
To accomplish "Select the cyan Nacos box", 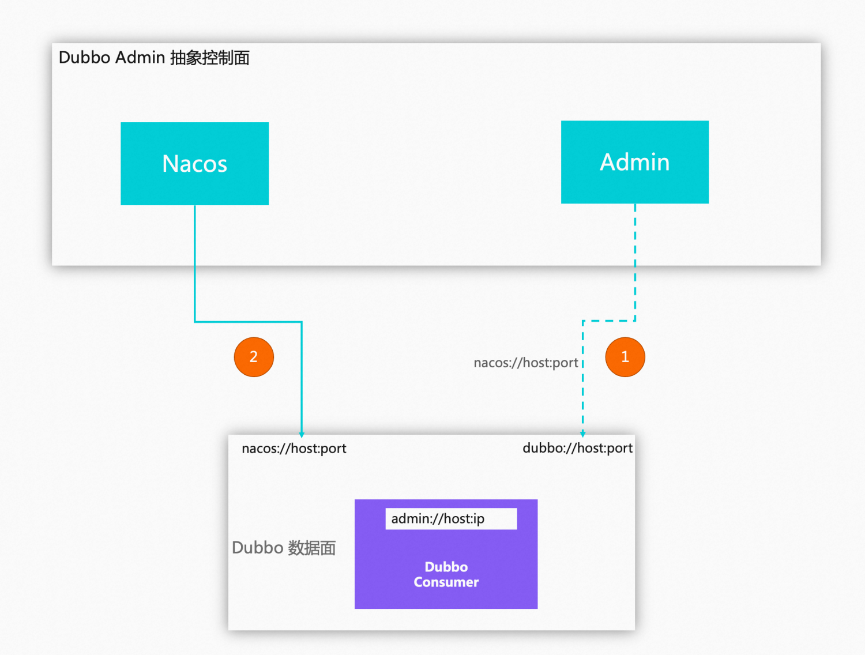I will click(194, 164).
